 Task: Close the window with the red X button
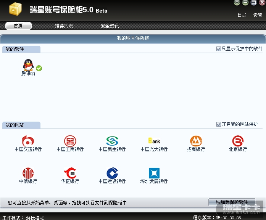point(262,2)
